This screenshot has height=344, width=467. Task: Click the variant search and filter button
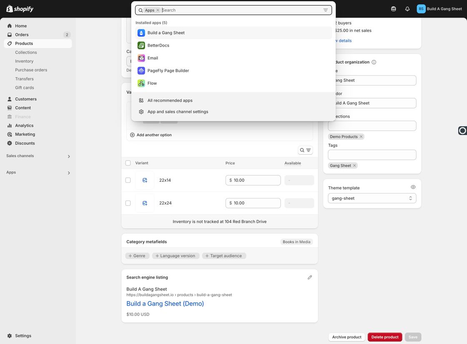(305, 150)
